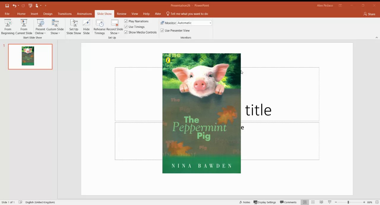Toggle the Notes pane

[245, 202]
